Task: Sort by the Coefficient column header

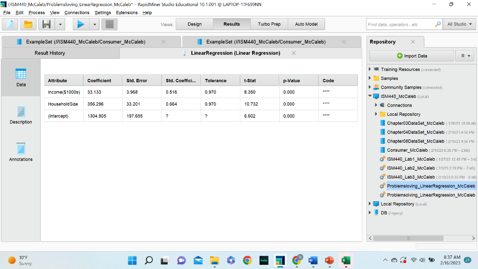Action: 103,80
